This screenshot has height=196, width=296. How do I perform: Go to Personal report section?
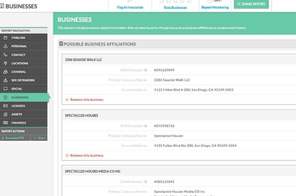pyautogui.click(x=24, y=46)
